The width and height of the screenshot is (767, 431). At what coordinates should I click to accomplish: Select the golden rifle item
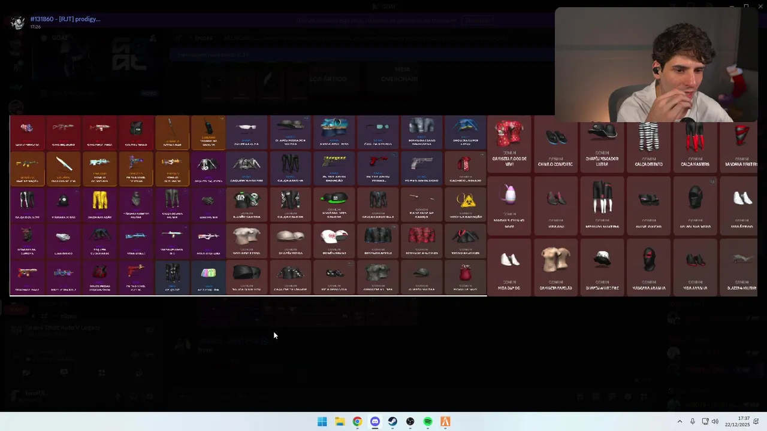pyautogui.click(x=27, y=168)
